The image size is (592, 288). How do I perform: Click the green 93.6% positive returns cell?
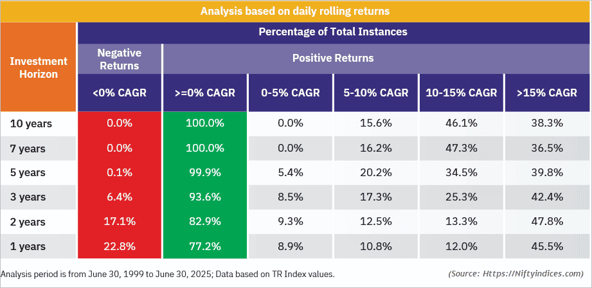click(x=205, y=197)
